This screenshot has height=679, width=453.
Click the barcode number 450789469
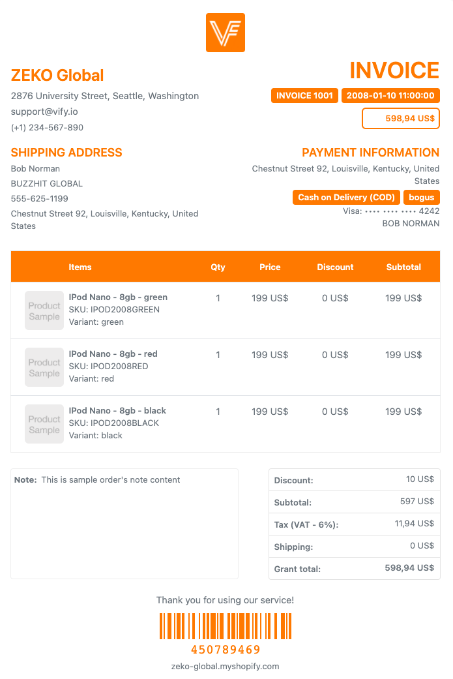point(226,650)
